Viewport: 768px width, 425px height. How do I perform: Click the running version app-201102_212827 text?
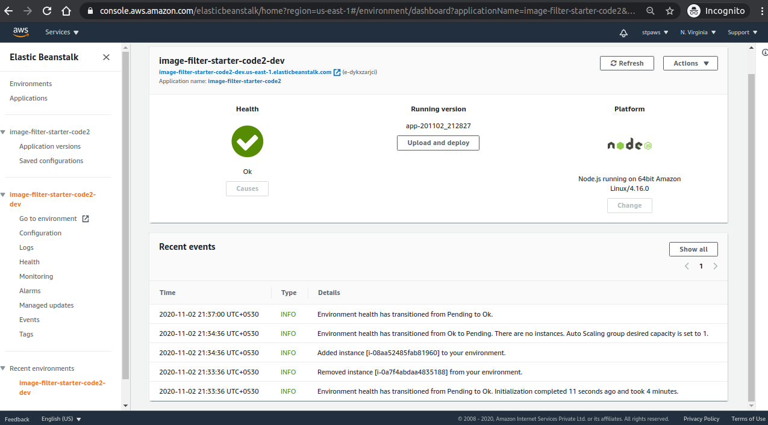439,126
